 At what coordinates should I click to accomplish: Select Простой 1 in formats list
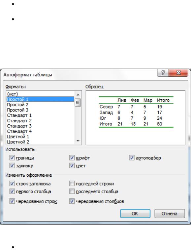pyautogui.click(x=40, y=99)
